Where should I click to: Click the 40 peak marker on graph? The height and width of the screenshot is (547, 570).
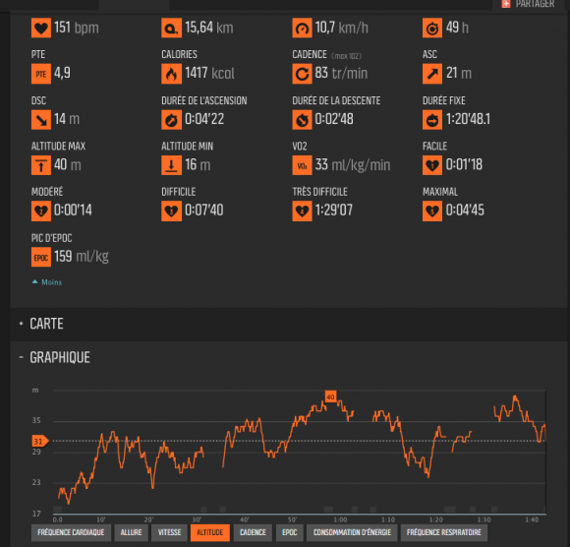[x=330, y=396]
